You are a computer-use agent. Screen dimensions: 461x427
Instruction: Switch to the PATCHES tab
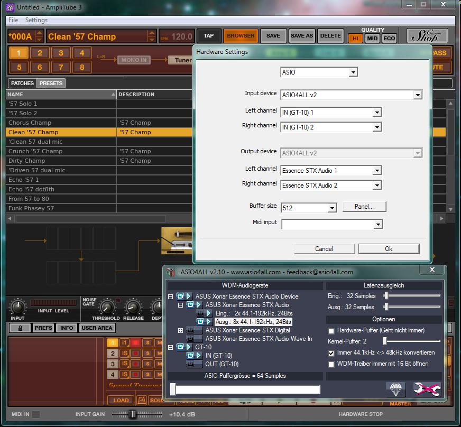[22, 83]
